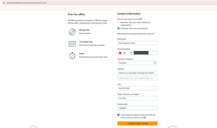Click the Vietnam flag icon in phone field
This screenshot has width=217, height=128.
click(x=120, y=53)
